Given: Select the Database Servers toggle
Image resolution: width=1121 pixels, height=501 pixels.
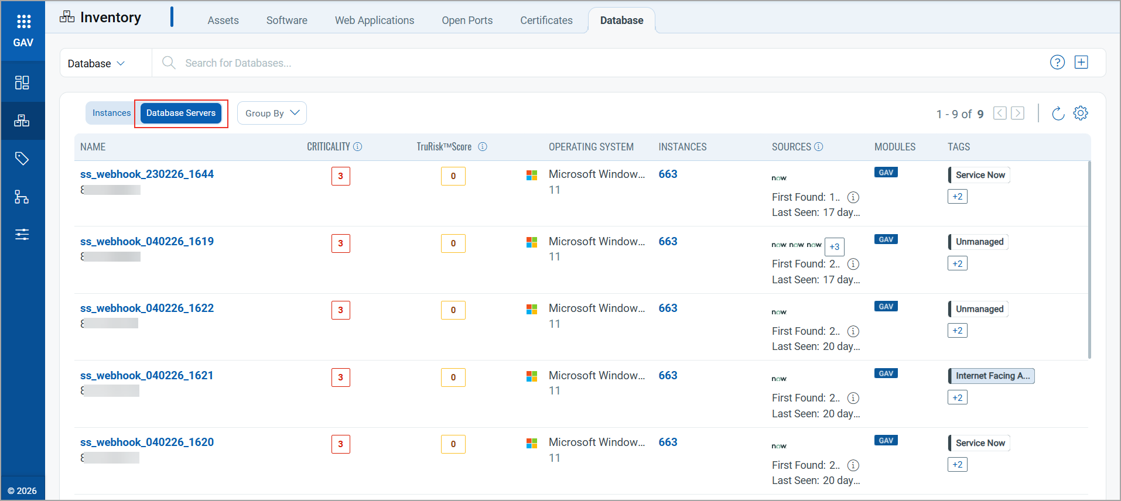Looking at the screenshot, I should 181,113.
